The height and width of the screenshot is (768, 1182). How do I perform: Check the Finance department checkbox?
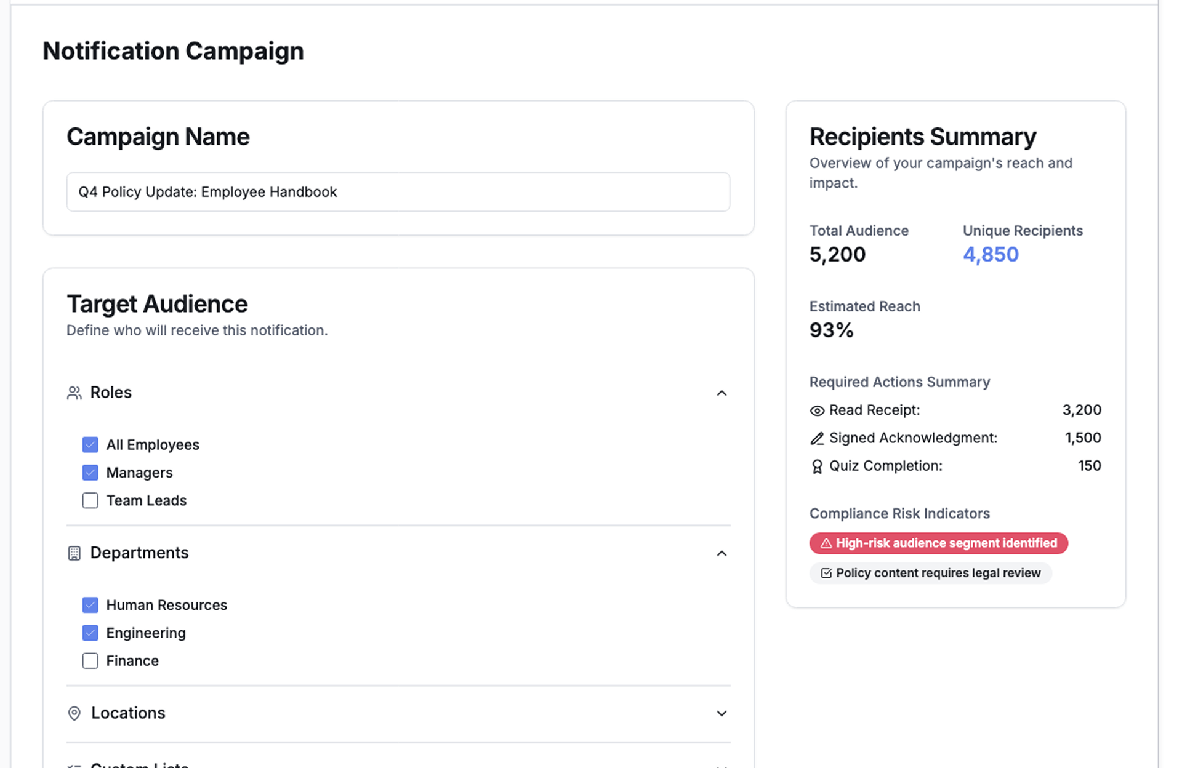(x=90, y=661)
